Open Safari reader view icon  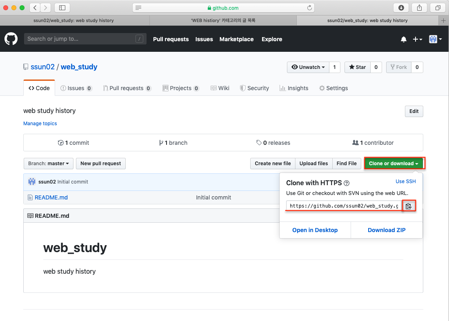(138, 8)
